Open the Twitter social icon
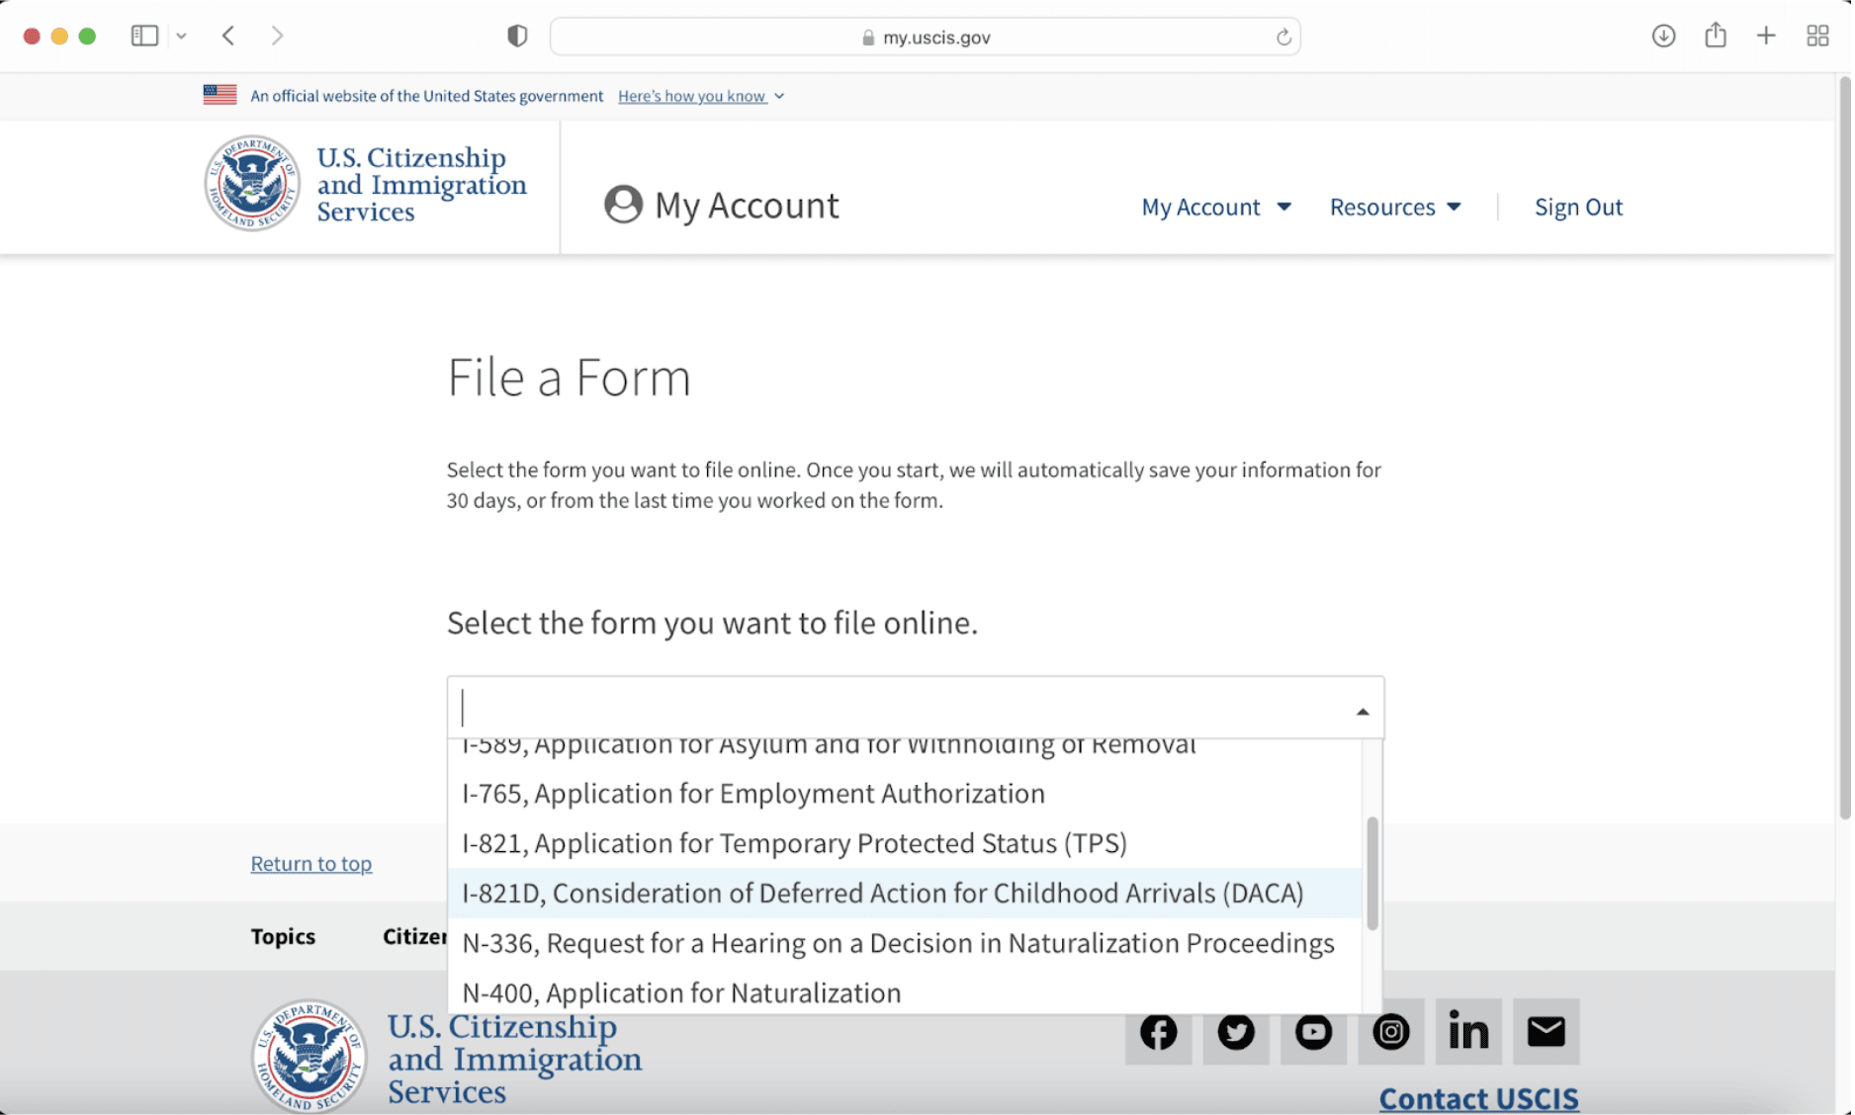This screenshot has height=1115, width=1855. click(1236, 1032)
